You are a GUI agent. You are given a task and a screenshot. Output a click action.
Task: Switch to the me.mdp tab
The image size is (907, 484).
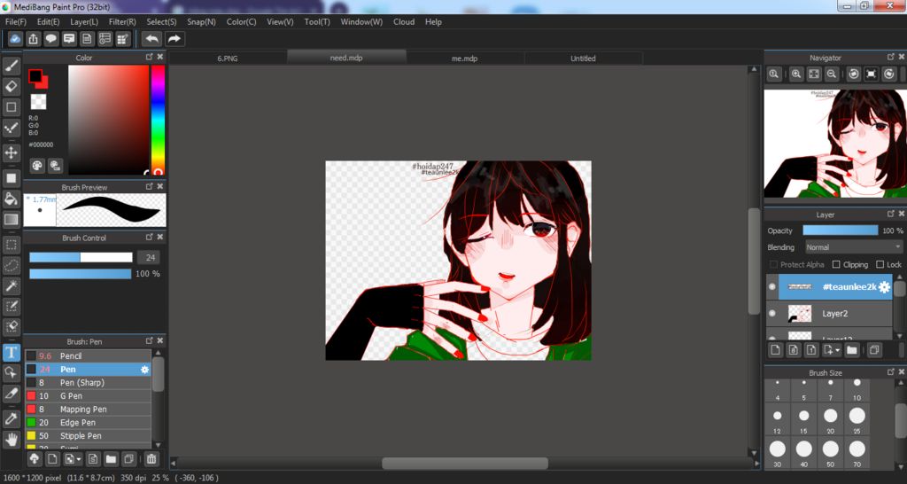coord(465,58)
